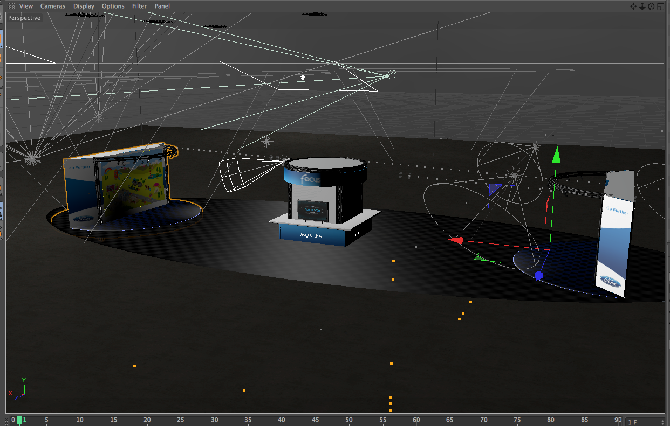Click the viewport orbit/rotate camera icon

coord(651,6)
